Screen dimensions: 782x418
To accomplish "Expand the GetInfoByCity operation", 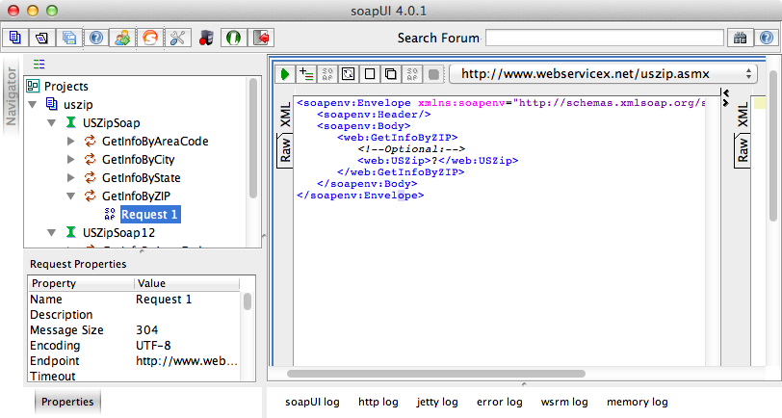I will 71,160.
